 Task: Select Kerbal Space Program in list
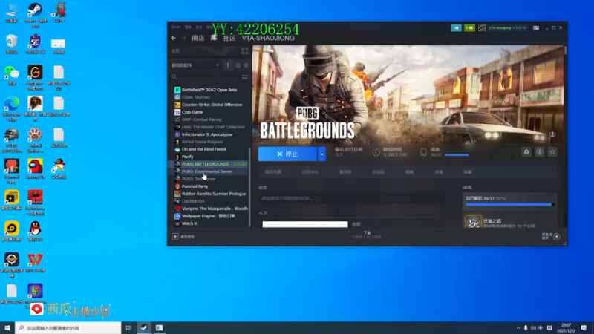[x=202, y=142]
